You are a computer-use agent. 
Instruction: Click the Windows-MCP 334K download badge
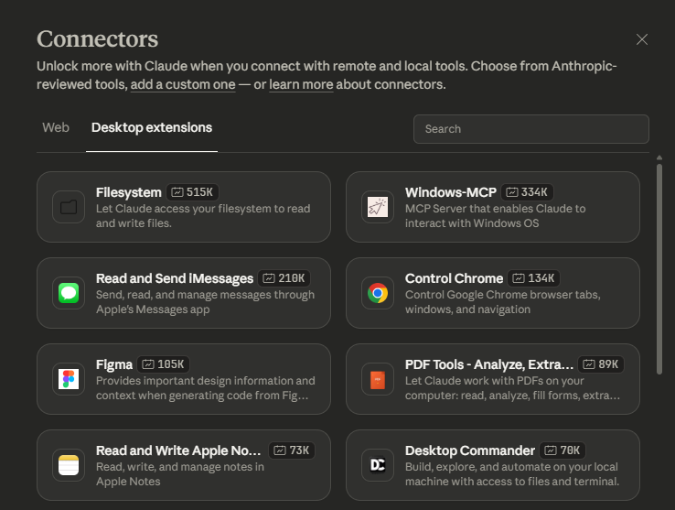click(527, 192)
